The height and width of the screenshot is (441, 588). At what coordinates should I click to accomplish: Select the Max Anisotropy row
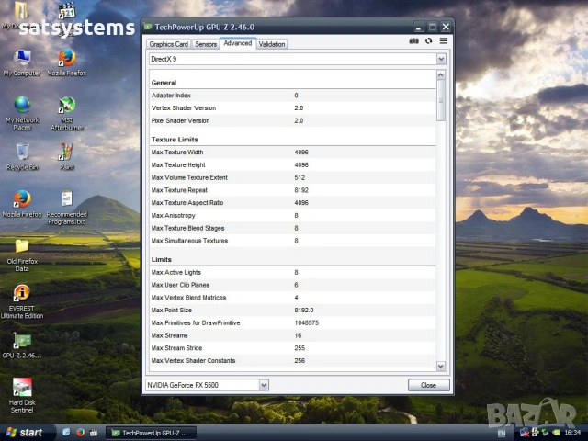292,215
